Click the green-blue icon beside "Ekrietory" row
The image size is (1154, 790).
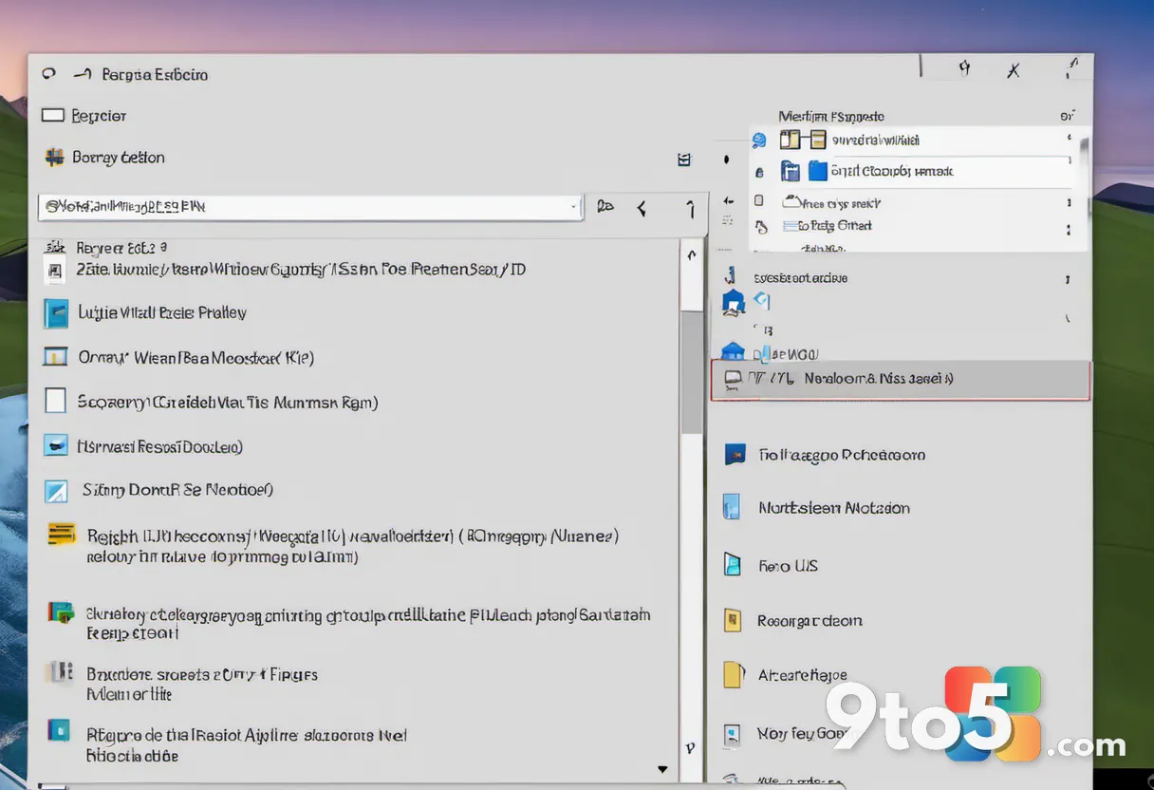coord(61,612)
